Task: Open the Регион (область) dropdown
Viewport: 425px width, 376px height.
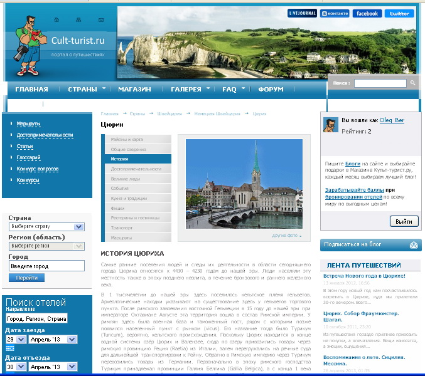Action: point(46,246)
